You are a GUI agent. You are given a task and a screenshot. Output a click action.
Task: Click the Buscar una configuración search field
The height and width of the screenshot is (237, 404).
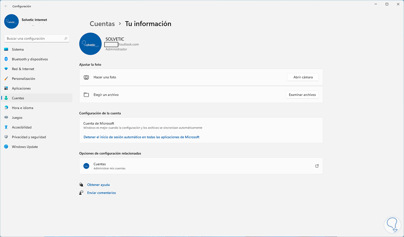point(34,39)
